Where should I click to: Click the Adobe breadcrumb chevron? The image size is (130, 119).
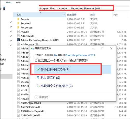(x=69, y=9)
